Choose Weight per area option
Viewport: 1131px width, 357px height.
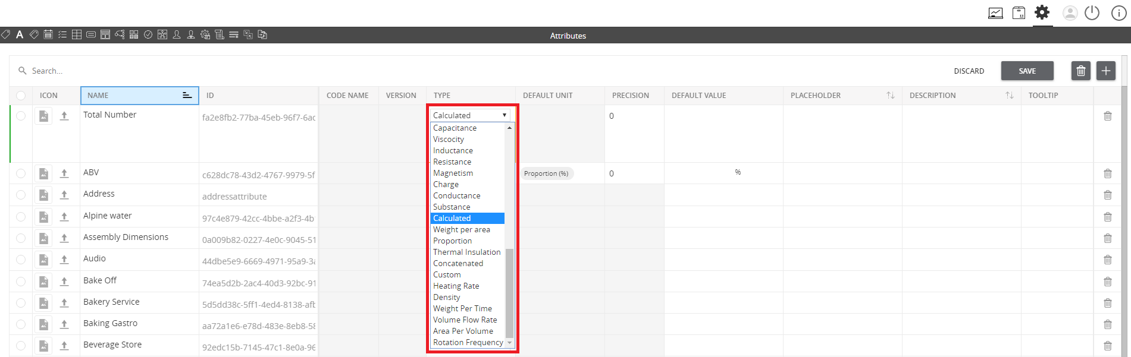[x=468, y=229]
